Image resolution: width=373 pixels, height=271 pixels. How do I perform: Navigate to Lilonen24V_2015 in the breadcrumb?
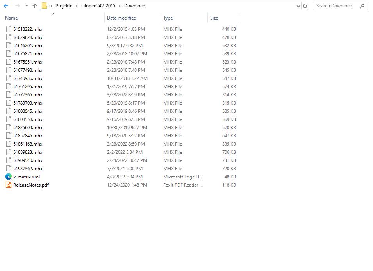tap(98, 6)
